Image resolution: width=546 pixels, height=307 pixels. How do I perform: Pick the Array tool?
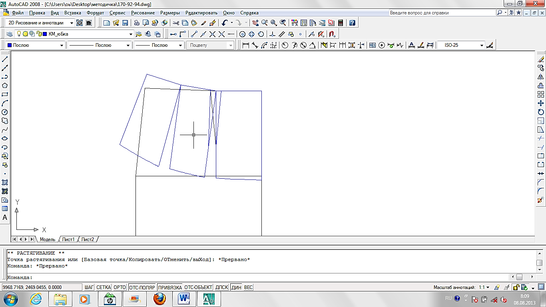[x=541, y=94]
